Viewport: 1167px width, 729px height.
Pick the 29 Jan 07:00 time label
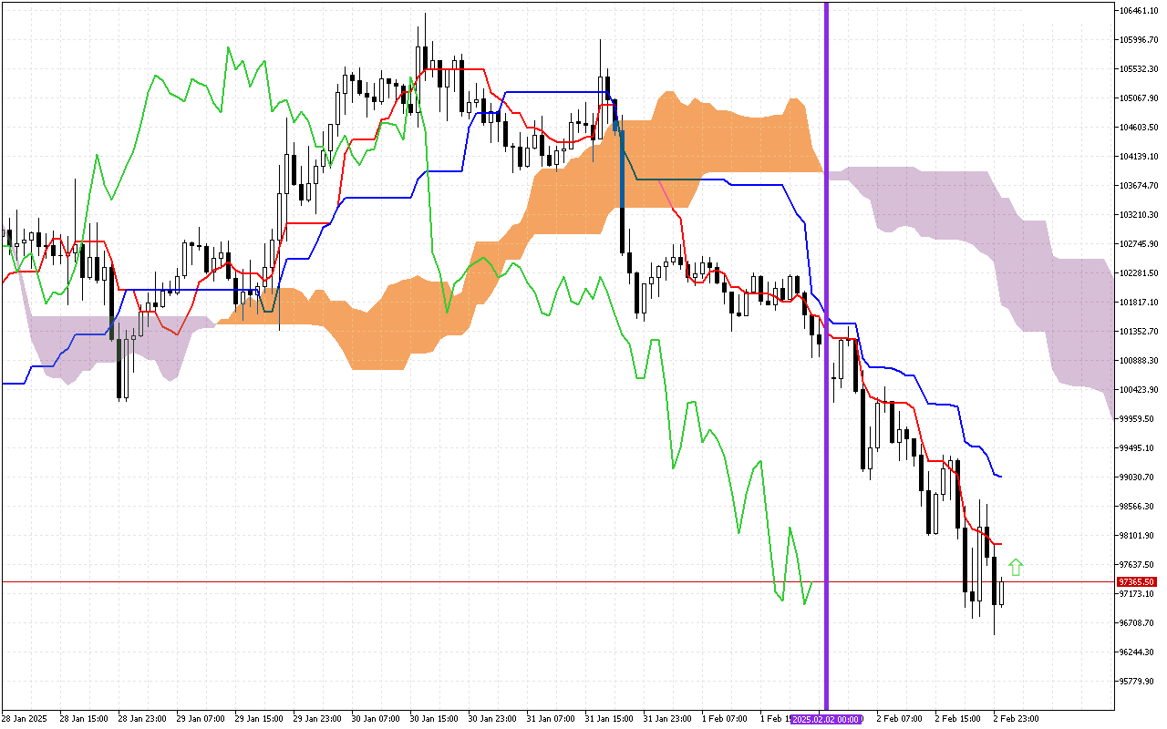coord(201,719)
